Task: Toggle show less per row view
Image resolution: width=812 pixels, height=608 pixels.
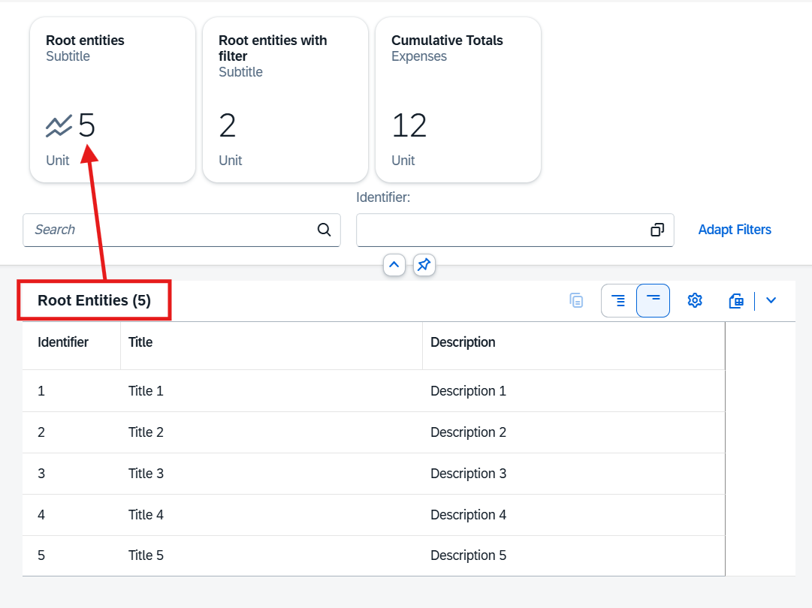Action: click(x=653, y=301)
